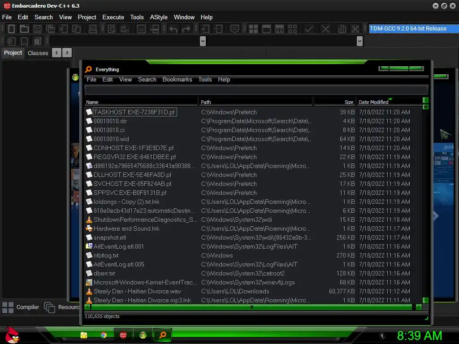Open the second class browser combo dropdown arrow
The width and height of the screenshot is (459, 344).
(x=360, y=41)
